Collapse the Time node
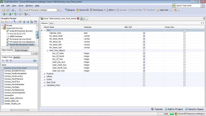 coord(44,30)
